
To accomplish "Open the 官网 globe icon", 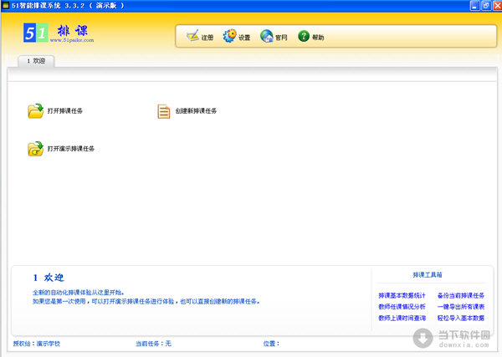I will coord(266,36).
